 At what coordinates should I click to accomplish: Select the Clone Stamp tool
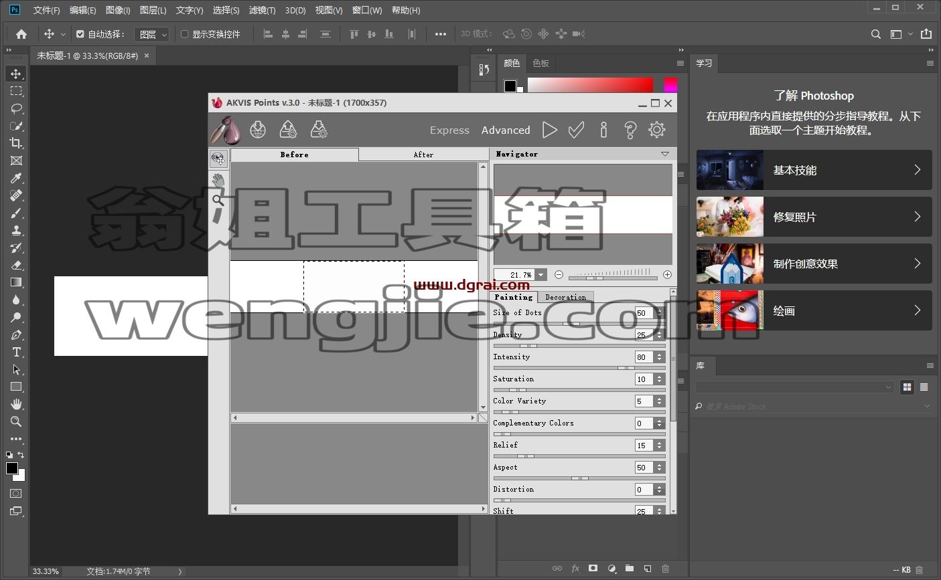16,230
